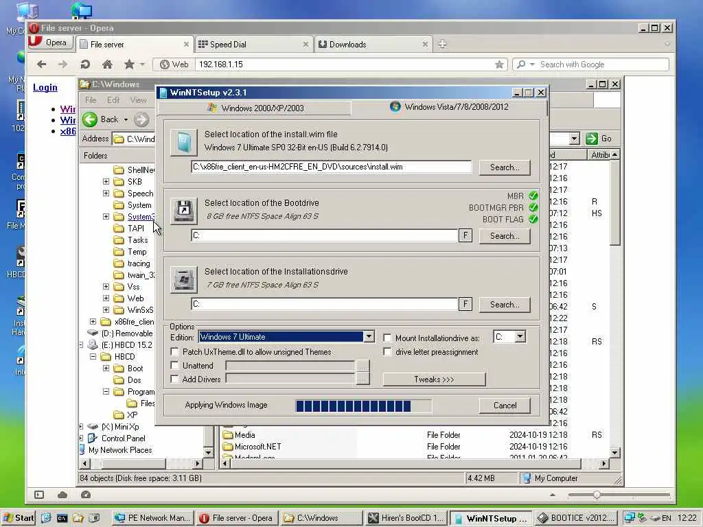This screenshot has height=527, width=703.
Task: Open the Edition dropdown Windows 7 Ultimate
Action: point(369,336)
